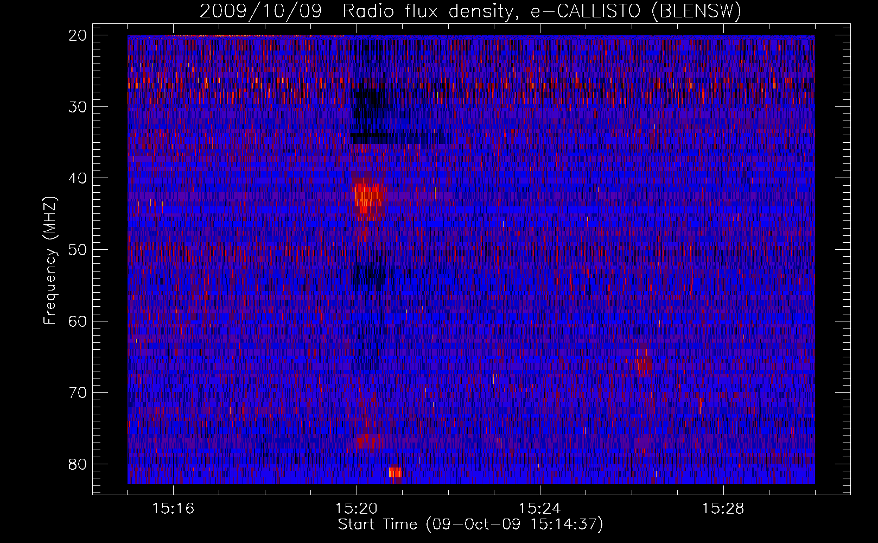The height and width of the screenshot is (543, 878).
Task: Click the red feature near 77 MHz at 15:20
Action: click(369, 441)
